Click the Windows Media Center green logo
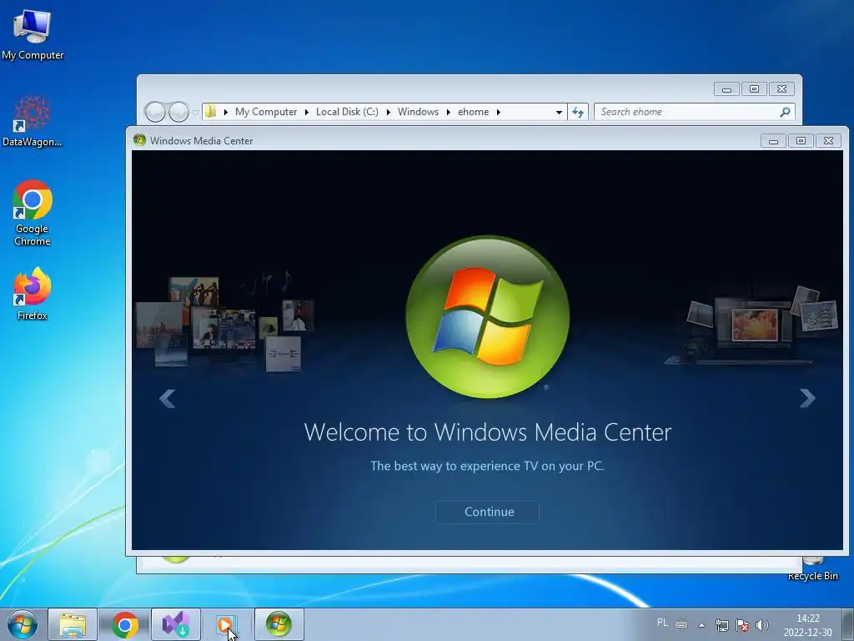The image size is (854, 641). (x=487, y=316)
